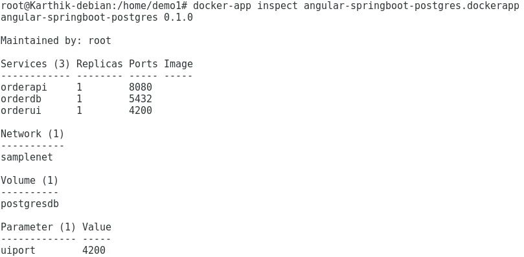Screen dimensions: 524x257
Task: Click the Services (3) header
Action: click(x=36, y=64)
